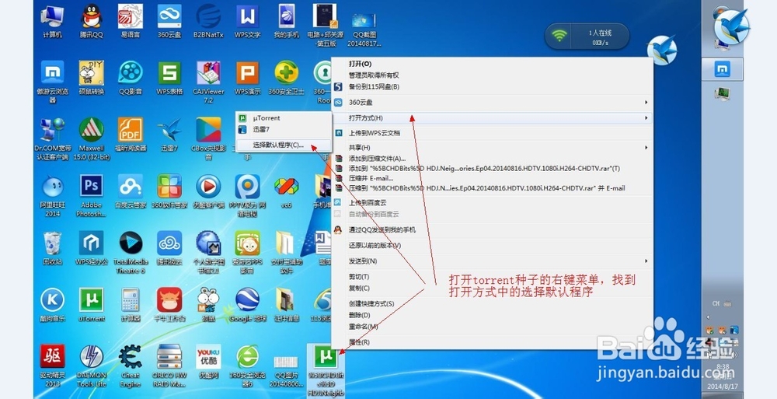Launch Google 地球 desktop icon
Image resolution: width=777 pixels, height=399 pixels.
[x=247, y=305]
